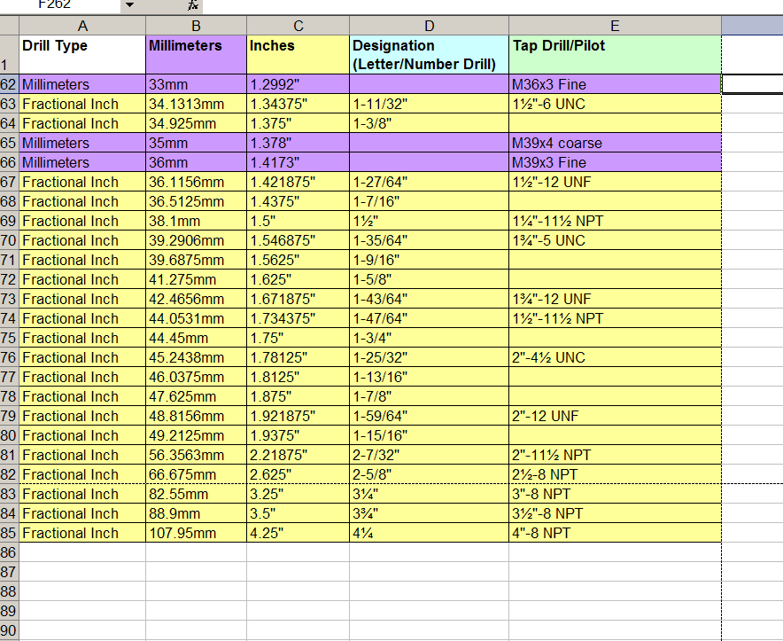Screen dimensions: 783x641
Task: Select column D header
Action: pos(430,26)
